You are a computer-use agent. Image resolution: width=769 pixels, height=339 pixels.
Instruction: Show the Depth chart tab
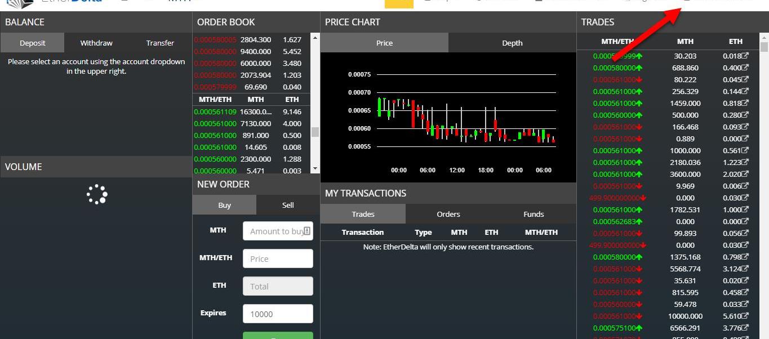coord(512,43)
